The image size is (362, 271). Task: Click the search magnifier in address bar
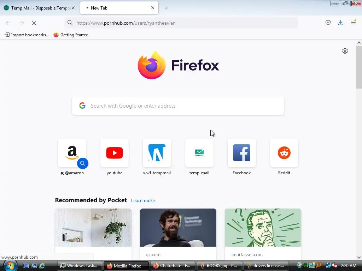[x=70, y=23]
